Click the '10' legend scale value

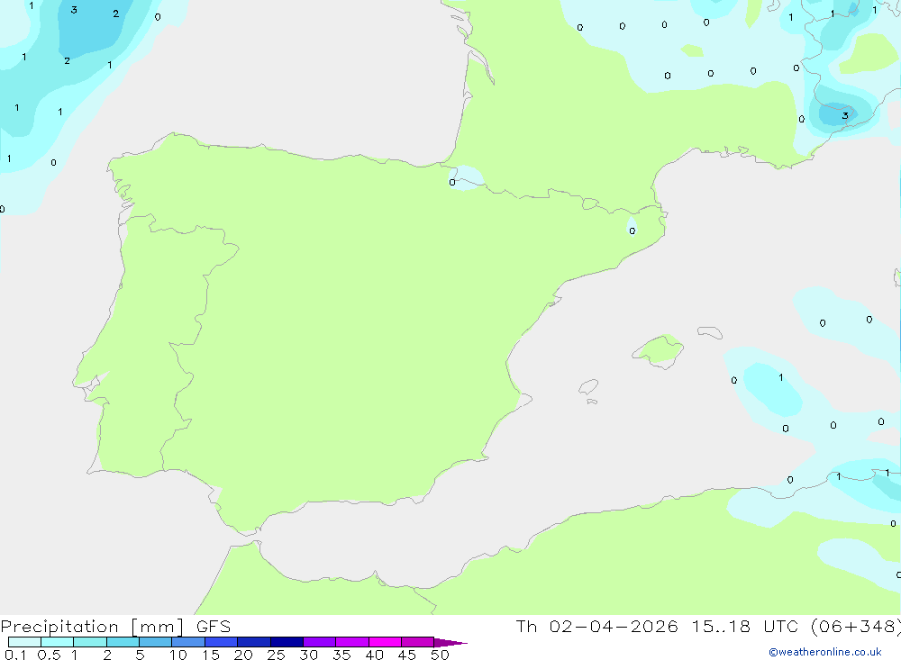(177, 655)
